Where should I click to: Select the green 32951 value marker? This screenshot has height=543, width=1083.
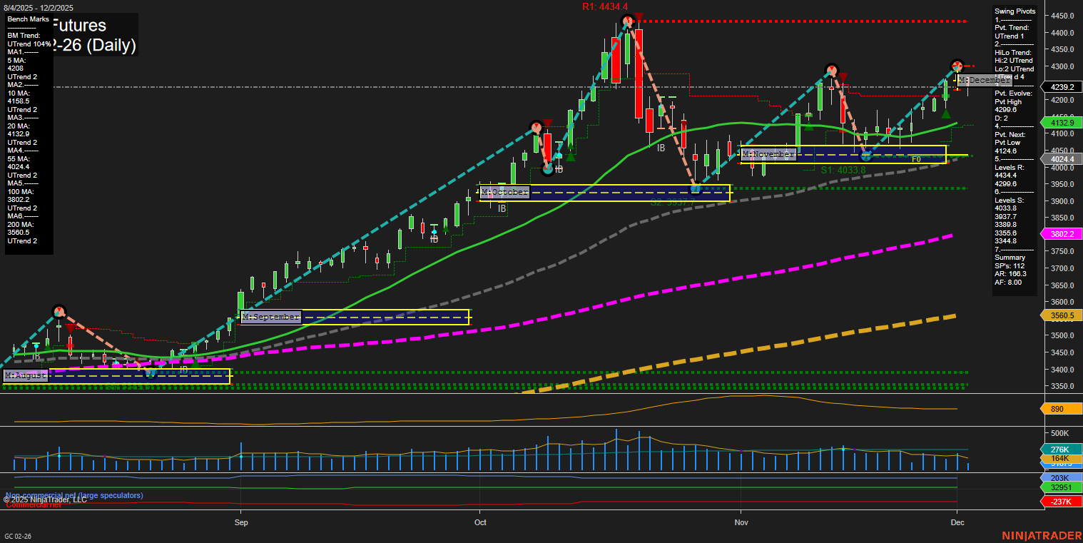1062,488
